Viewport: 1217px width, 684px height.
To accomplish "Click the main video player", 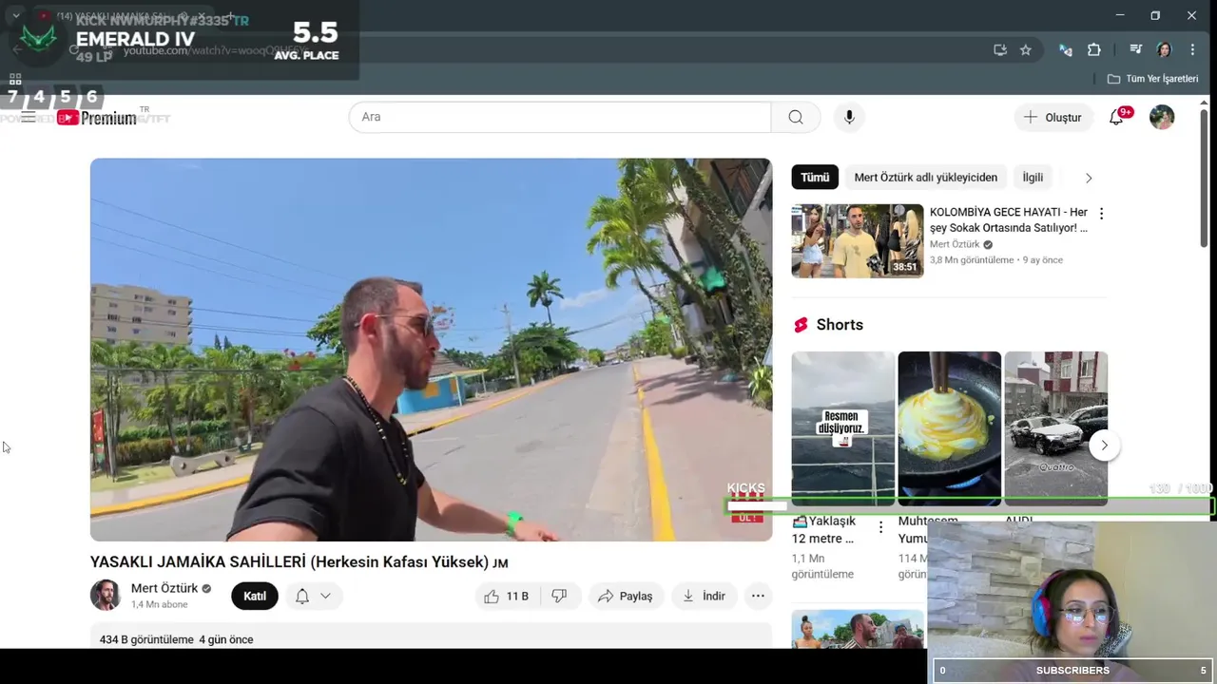I will point(431,350).
